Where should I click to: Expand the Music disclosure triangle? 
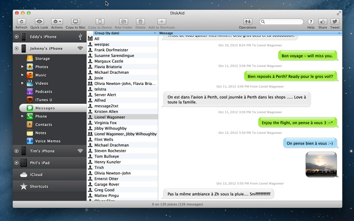(22, 75)
